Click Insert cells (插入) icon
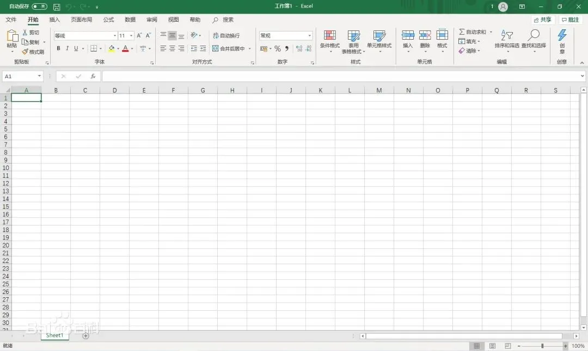Viewport: 588px width, 351px height. coord(408,35)
